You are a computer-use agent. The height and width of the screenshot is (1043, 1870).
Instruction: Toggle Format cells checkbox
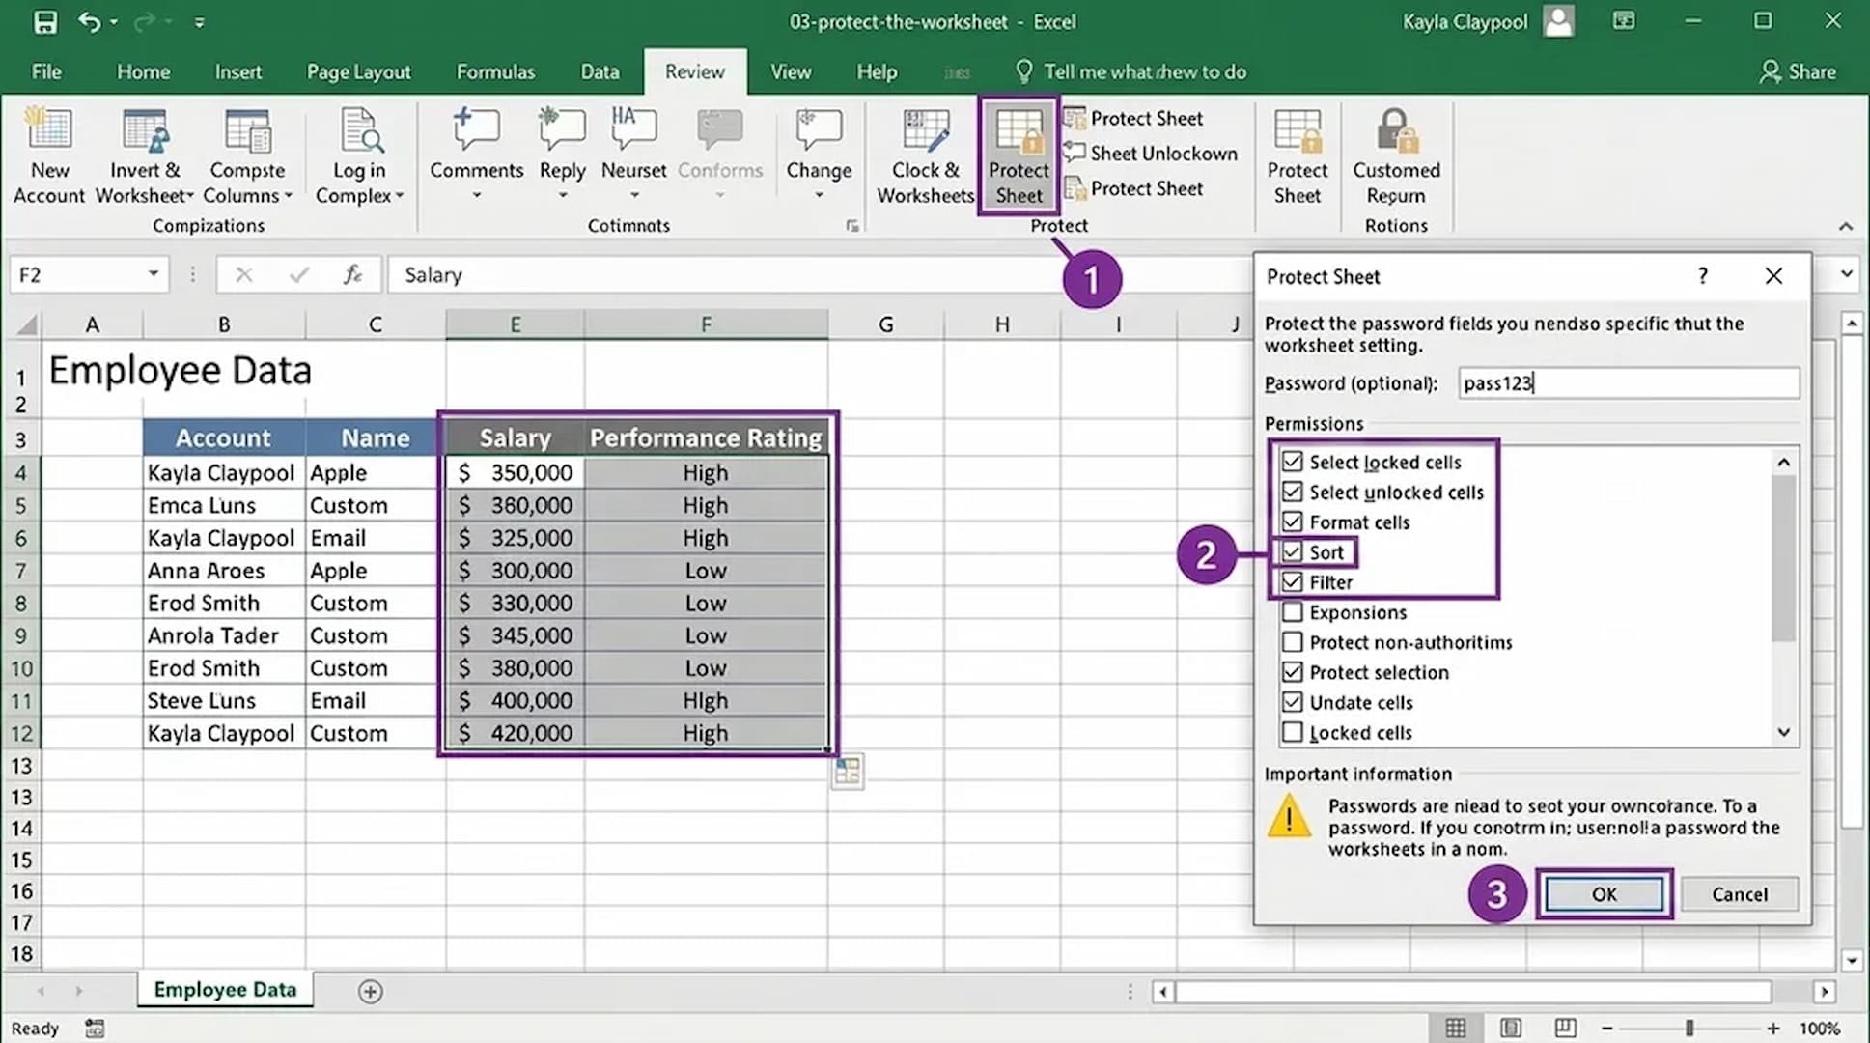point(1292,521)
